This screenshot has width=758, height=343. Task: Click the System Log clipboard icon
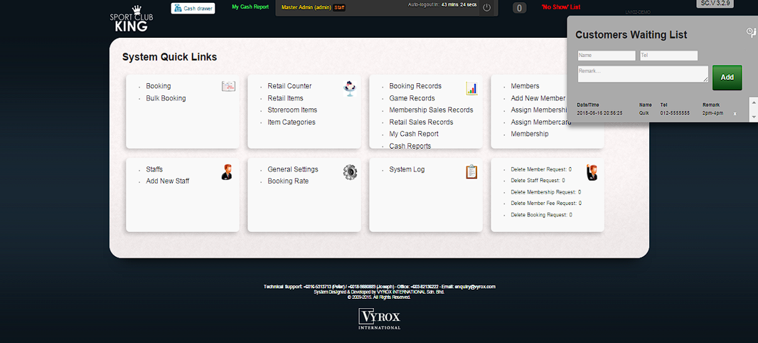(471, 171)
